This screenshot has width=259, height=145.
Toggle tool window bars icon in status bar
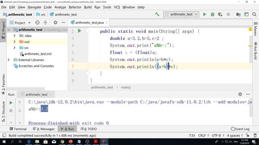[4, 135]
